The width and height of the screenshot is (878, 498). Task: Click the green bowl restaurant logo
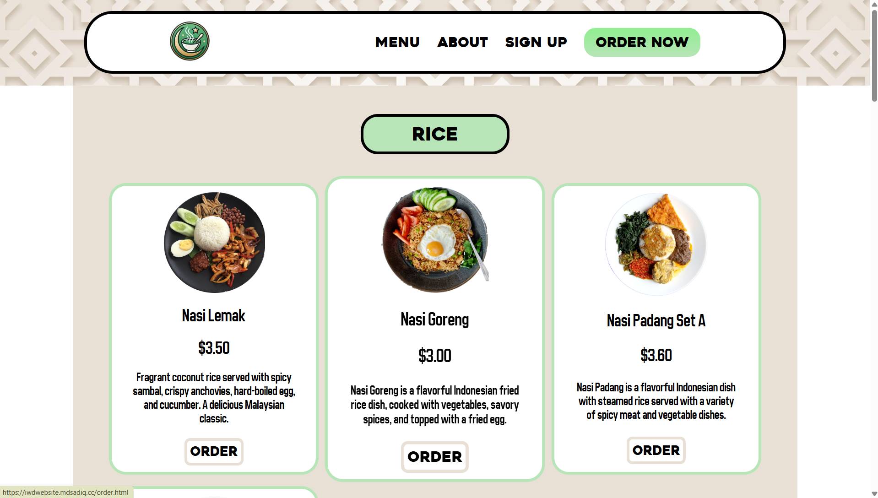coord(190,41)
